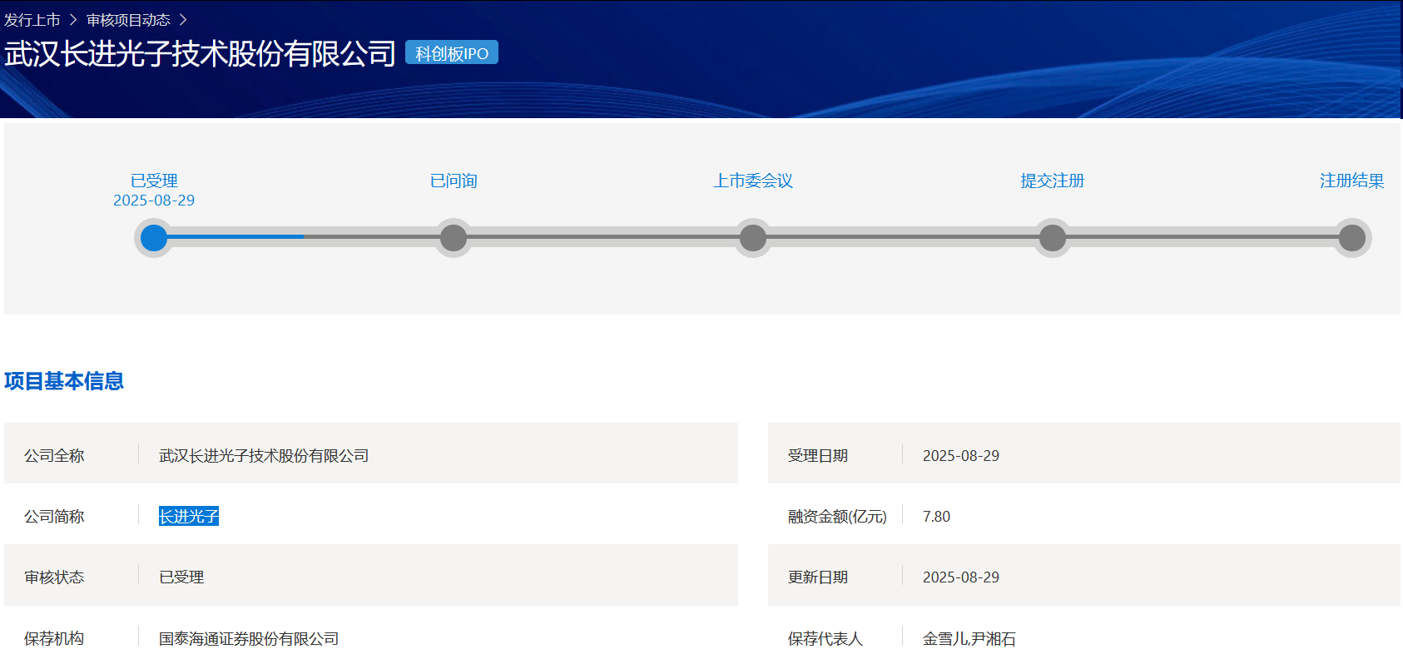Click the 注册结果 stage label
Screen dimensions: 1403x664
1352,181
